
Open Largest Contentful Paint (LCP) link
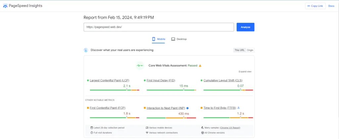[x=109, y=81]
